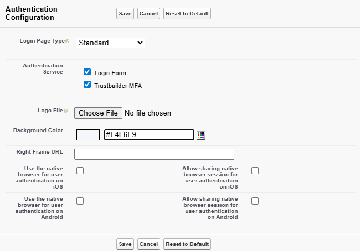The width and height of the screenshot is (360, 251).
Task: Allow sharing native browser session on Android
Action: [x=255, y=201]
